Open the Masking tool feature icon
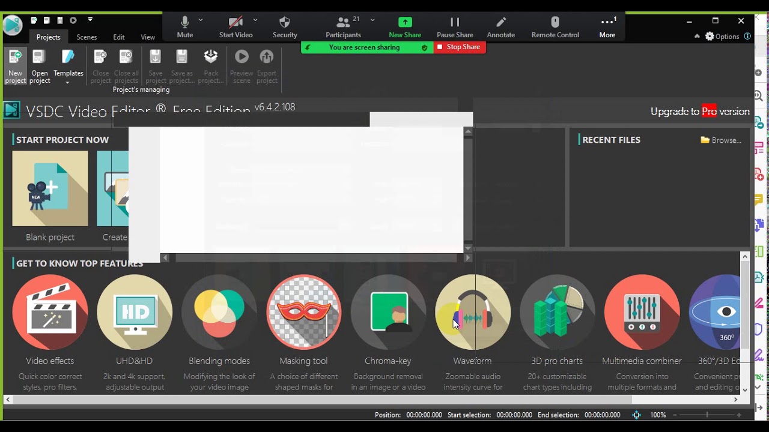 point(303,312)
